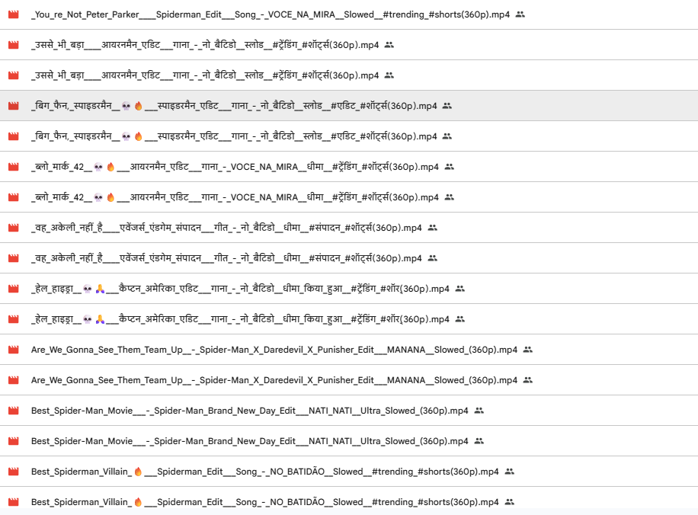Click shared icon on non-highlighted बिग_फैन,_स्पाइडरमैन row
The image size is (698, 515).
click(x=447, y=136)
